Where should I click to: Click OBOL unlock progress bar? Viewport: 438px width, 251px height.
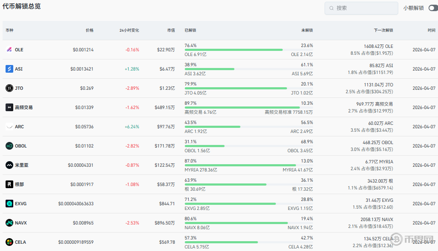[x=249, y=146]
